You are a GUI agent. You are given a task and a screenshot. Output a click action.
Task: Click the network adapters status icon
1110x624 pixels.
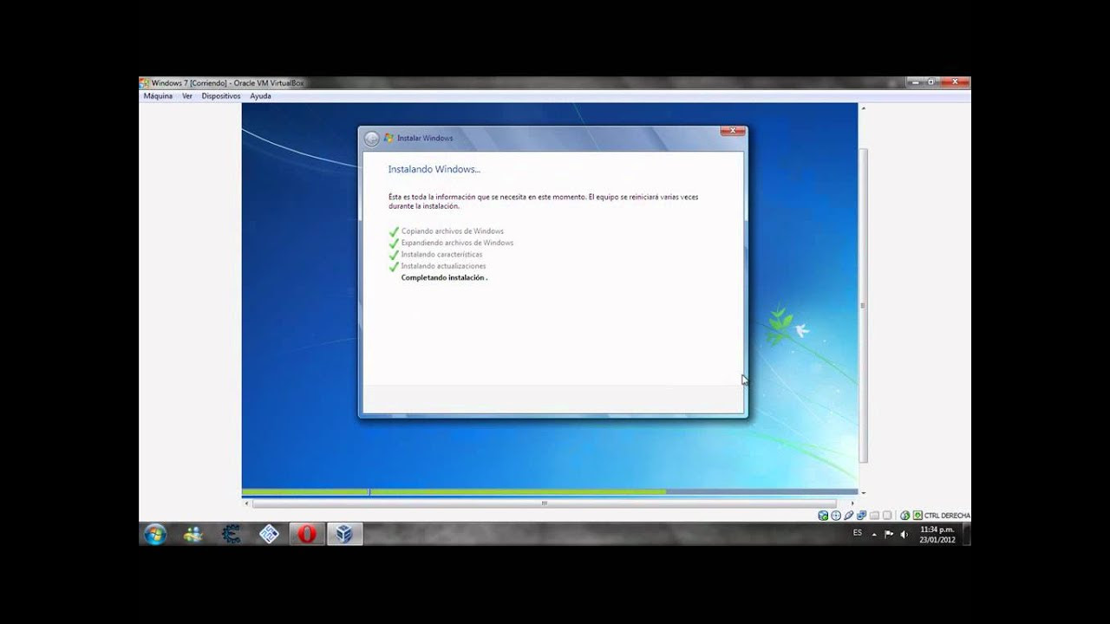pos(862,515)
